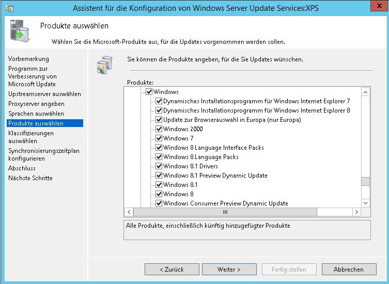Toggle Windows 8 Language Interface Packs checkbox
Viewport: 389px width, 284px height.
pyautogui.click(x=159, y=148)
